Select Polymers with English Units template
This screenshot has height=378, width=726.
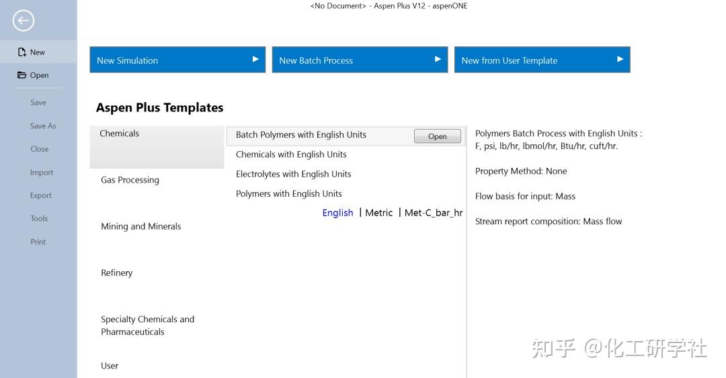pyautogui.click(x=288, y=193)
